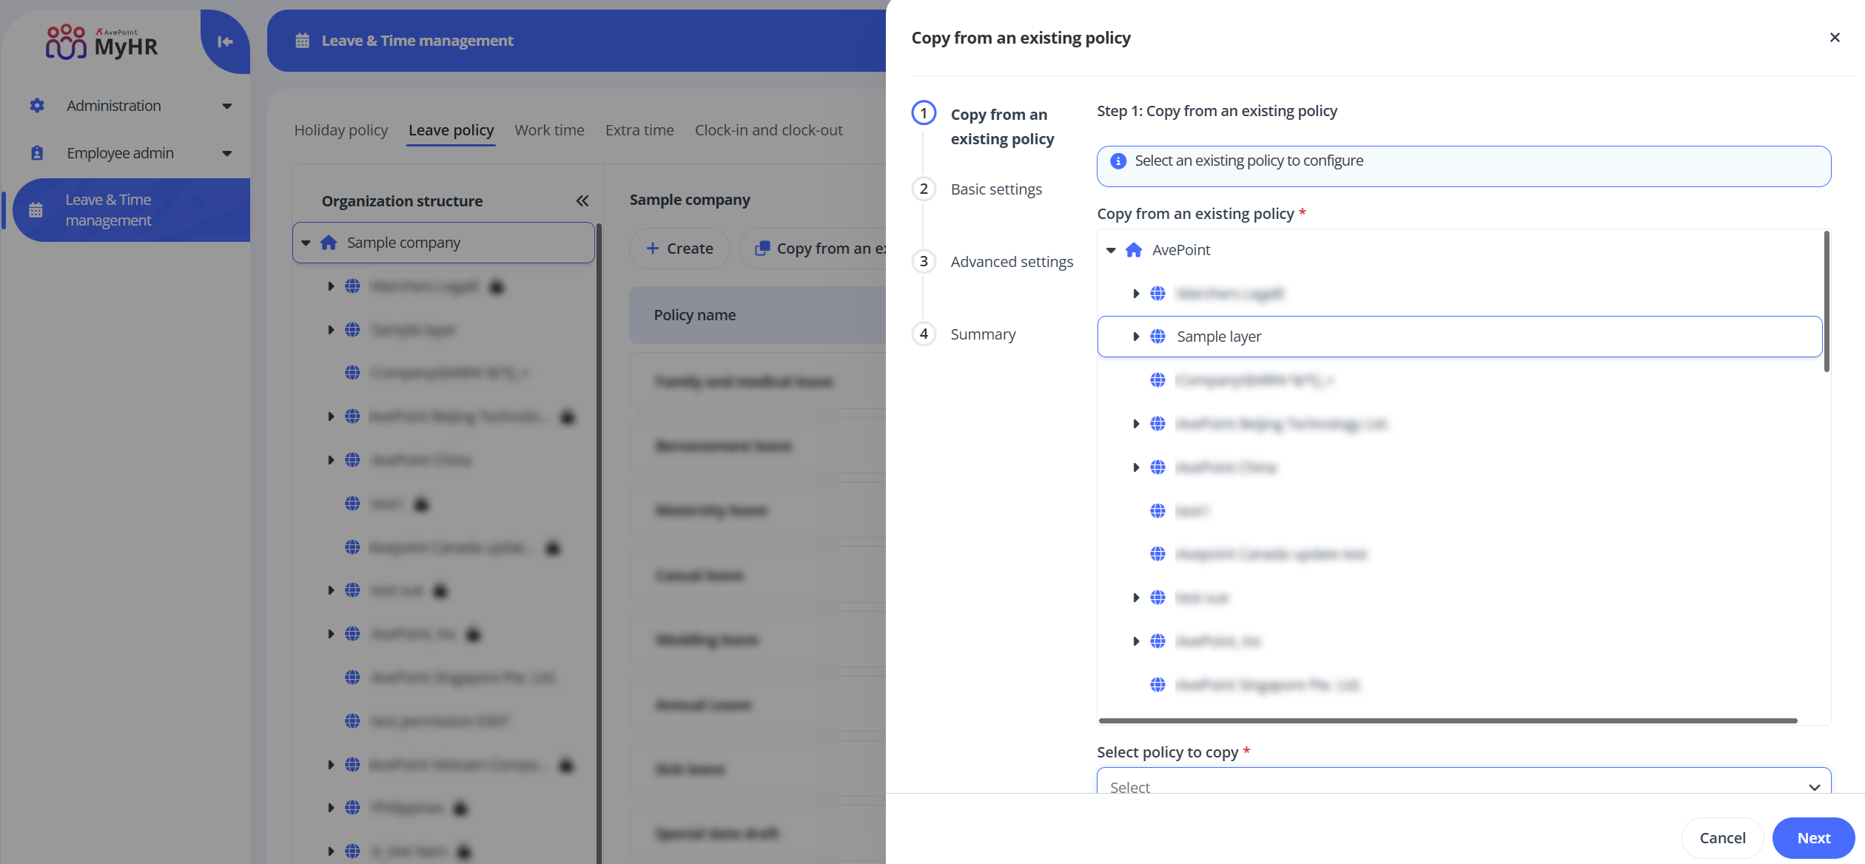Click the info icon in the blue banner
1865x864 pixels.
pyautogui.click(x=1118, y=161)
